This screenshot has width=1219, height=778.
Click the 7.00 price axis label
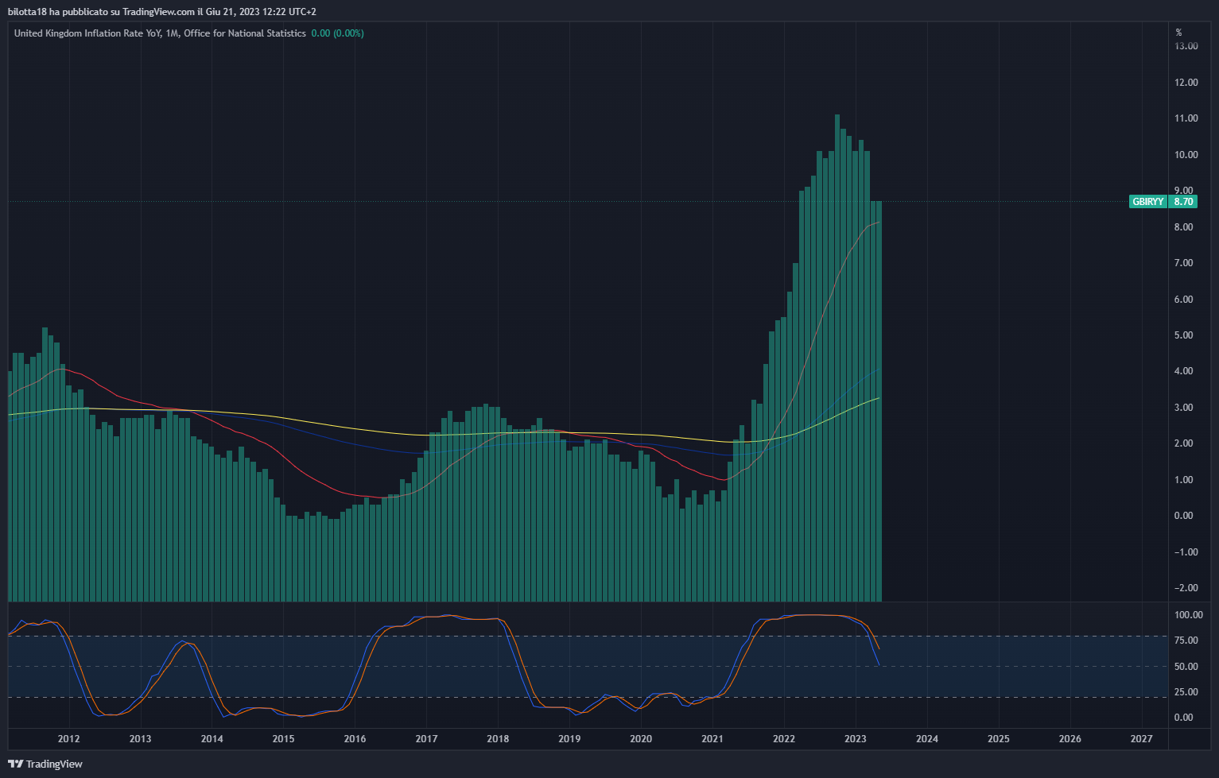coord(1184,263)
